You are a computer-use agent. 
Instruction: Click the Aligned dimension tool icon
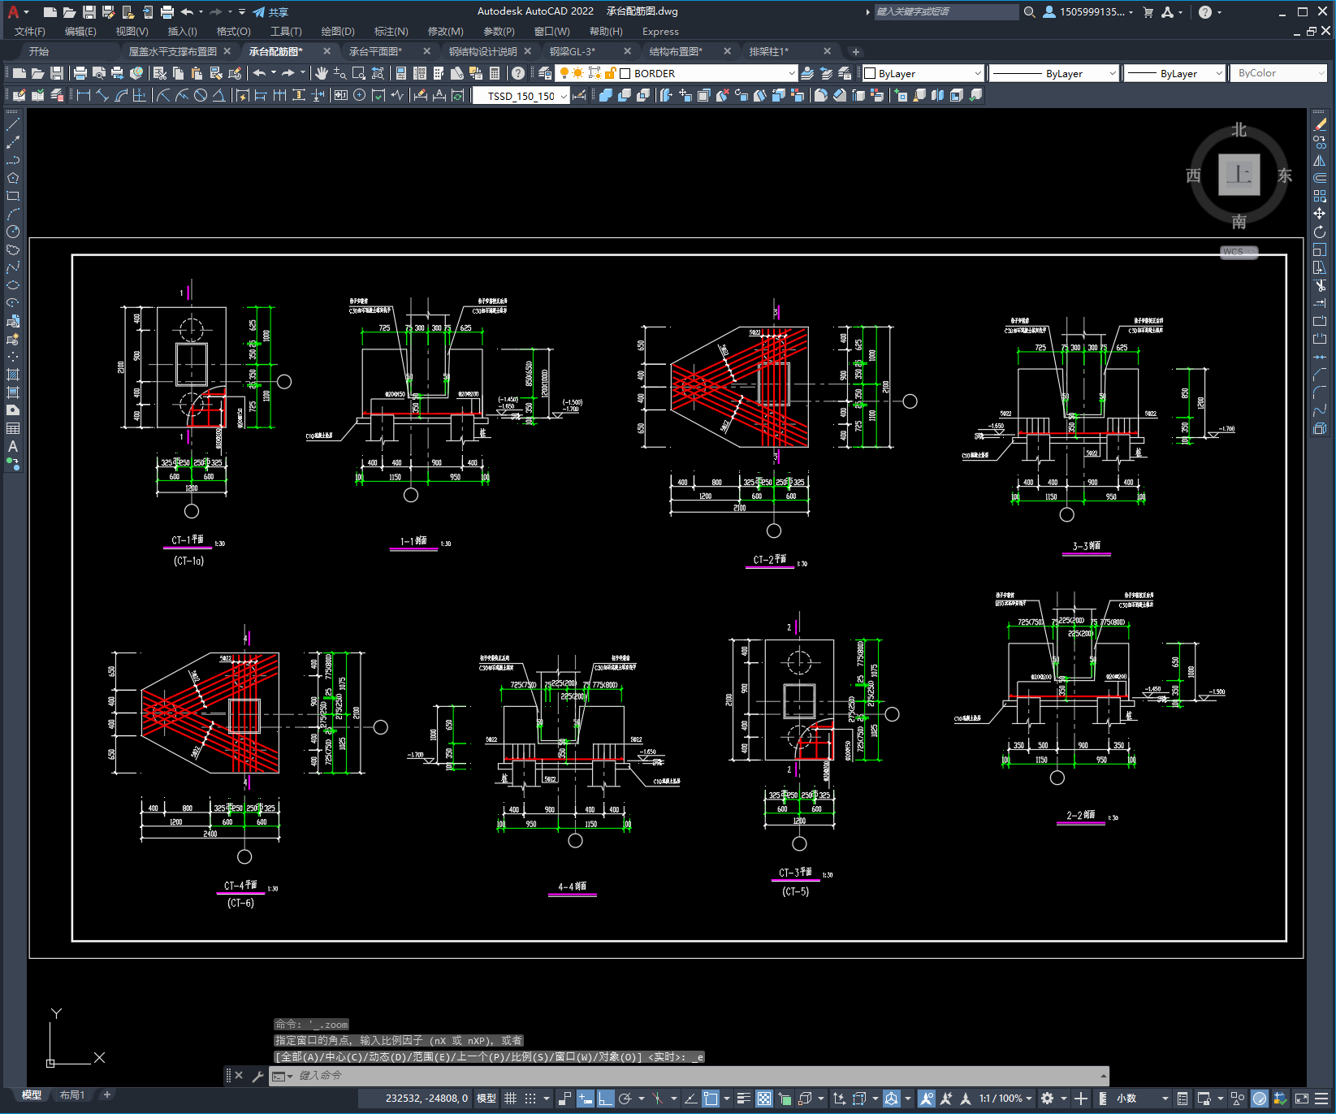click(102, 95)
